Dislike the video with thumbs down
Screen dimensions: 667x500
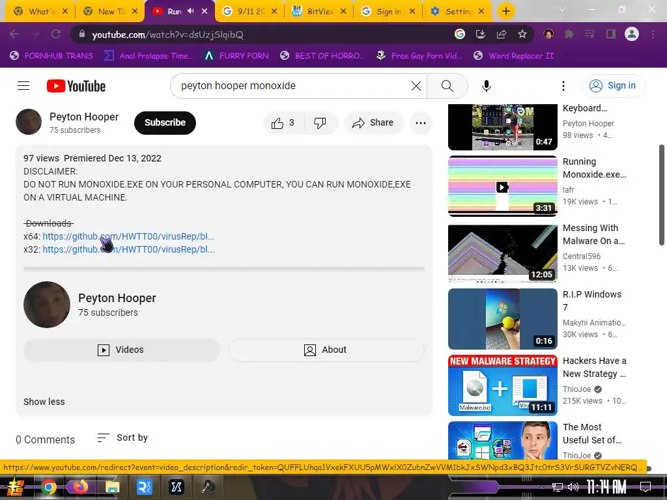click(320, 123)
